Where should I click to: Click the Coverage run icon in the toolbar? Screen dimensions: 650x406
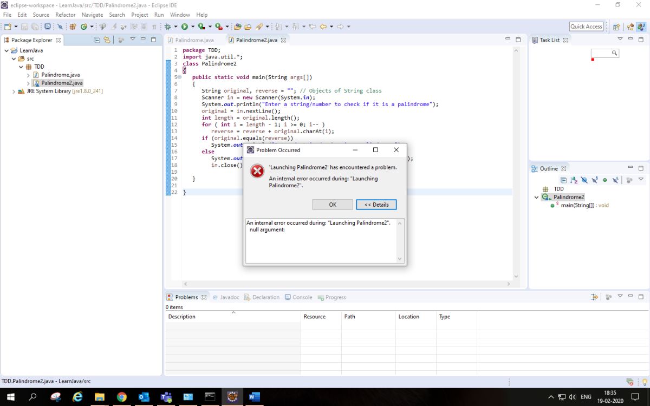click(x=201, y=27)
